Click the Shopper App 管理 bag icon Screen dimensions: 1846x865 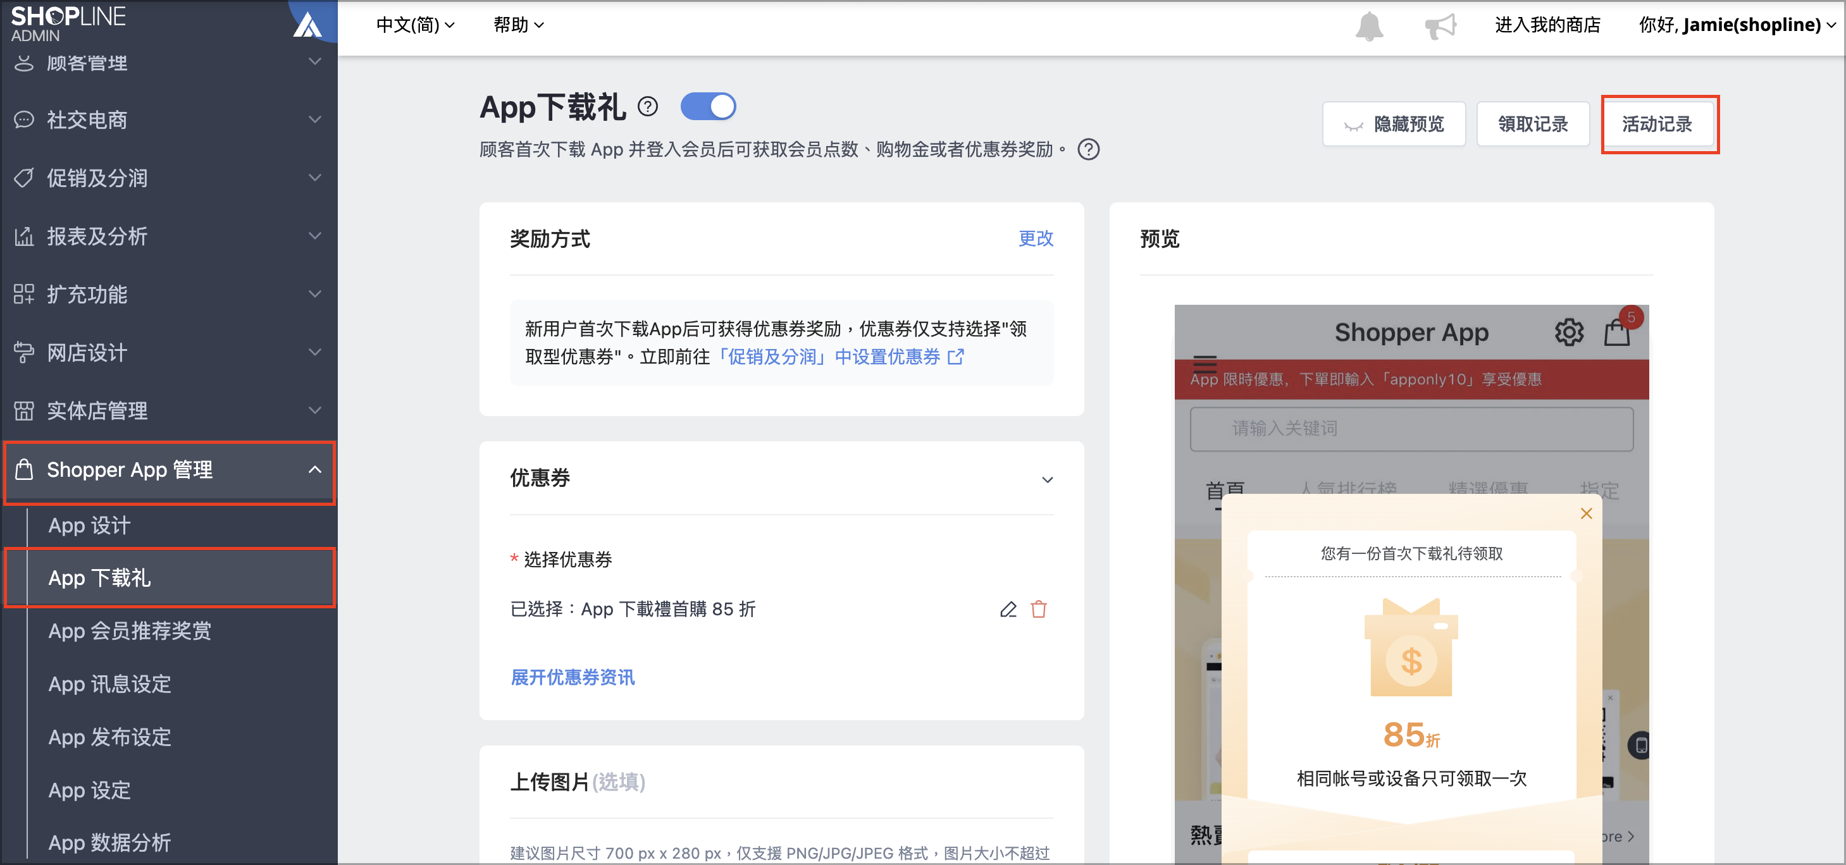[x=23, y=469]
